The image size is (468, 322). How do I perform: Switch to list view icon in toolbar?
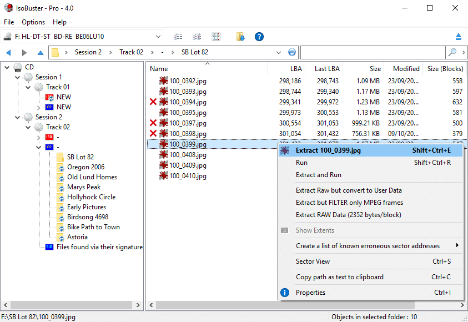(178, 37)
